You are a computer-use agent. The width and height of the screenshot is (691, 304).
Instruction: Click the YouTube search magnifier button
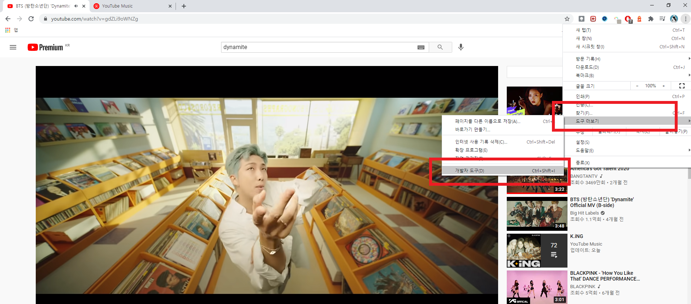440,47
